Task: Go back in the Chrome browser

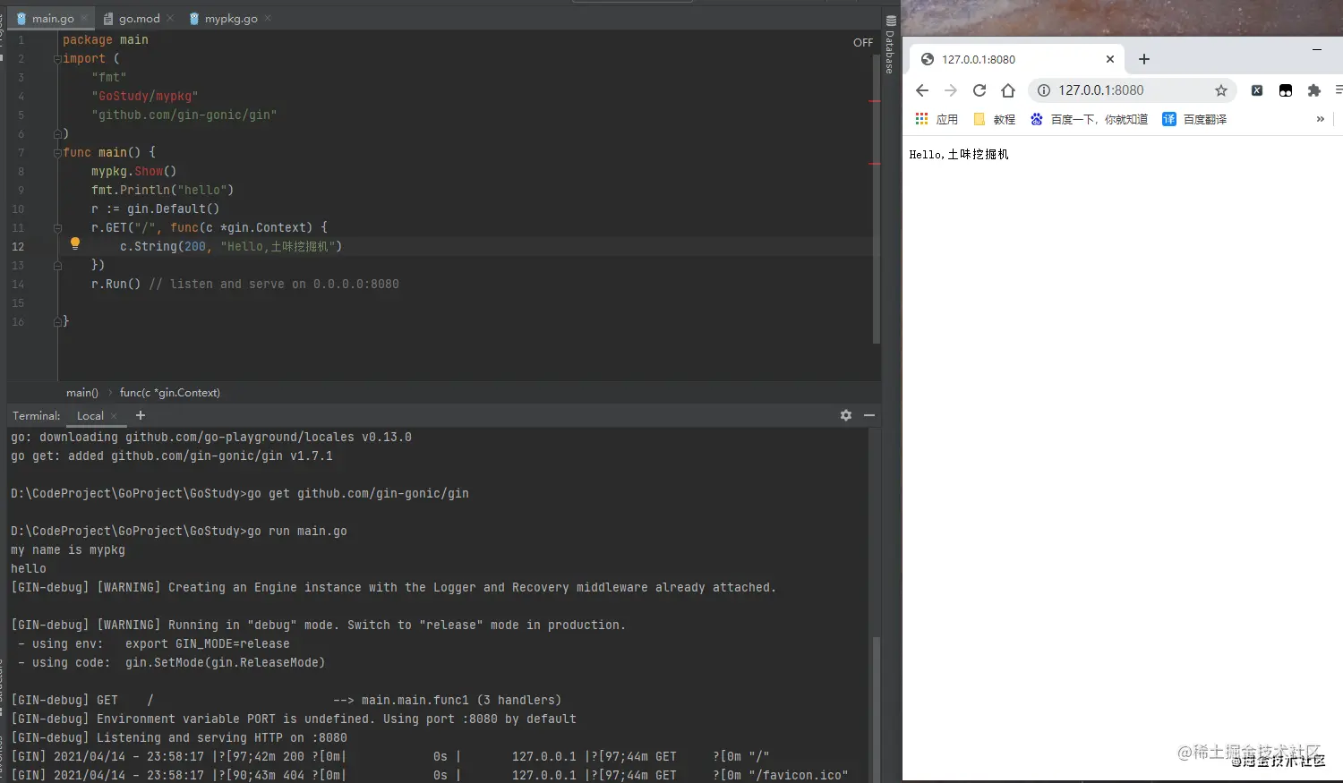Action: point(922,90)
